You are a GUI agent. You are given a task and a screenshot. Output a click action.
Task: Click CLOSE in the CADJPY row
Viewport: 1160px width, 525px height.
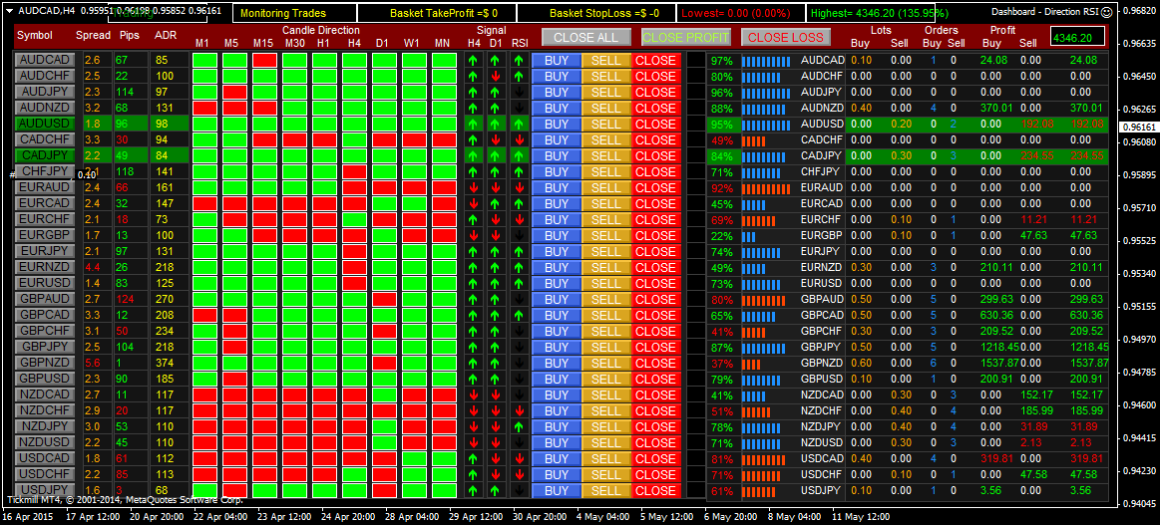pos(655,155)
